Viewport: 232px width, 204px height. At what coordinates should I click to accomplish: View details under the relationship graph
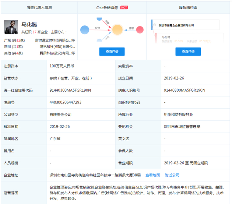coord(112,52)
